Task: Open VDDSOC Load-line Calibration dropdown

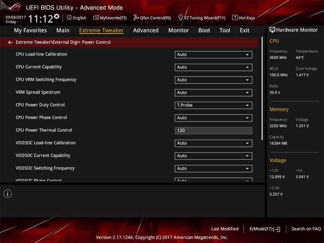Action: pos(213,143)
